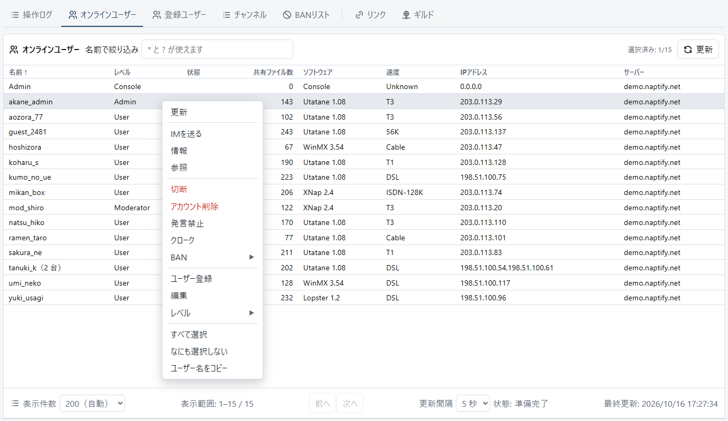Go to the BANリスト tab
This screenshot has width=728, height=421.
[x=306, y=15]
